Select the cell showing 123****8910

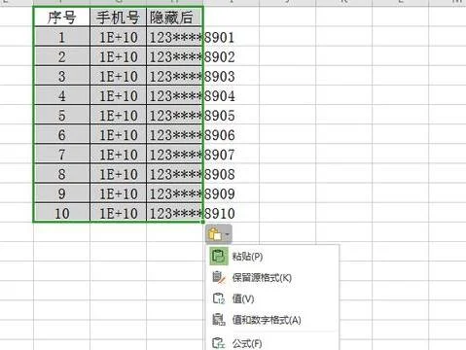[175, 213]
